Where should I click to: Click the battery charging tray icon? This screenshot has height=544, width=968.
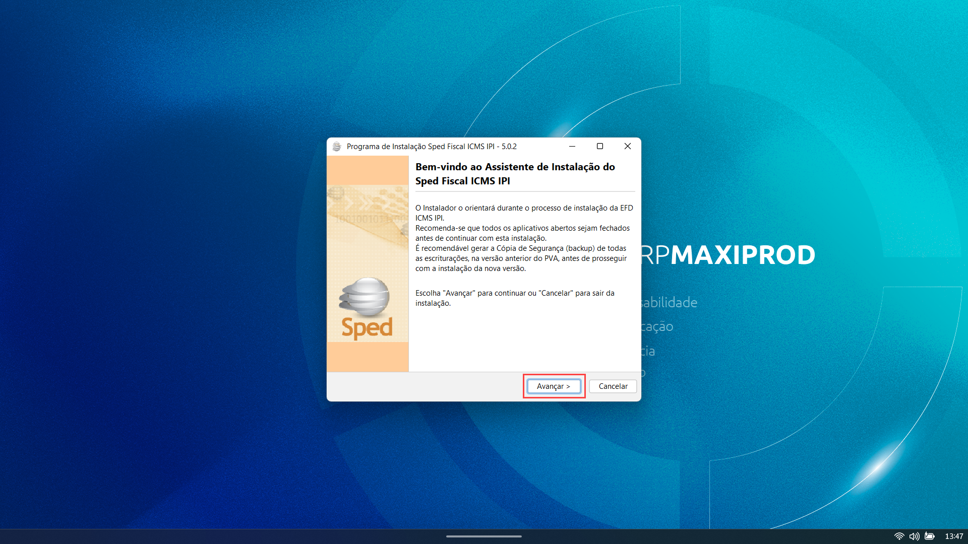(x=930, y=536)
